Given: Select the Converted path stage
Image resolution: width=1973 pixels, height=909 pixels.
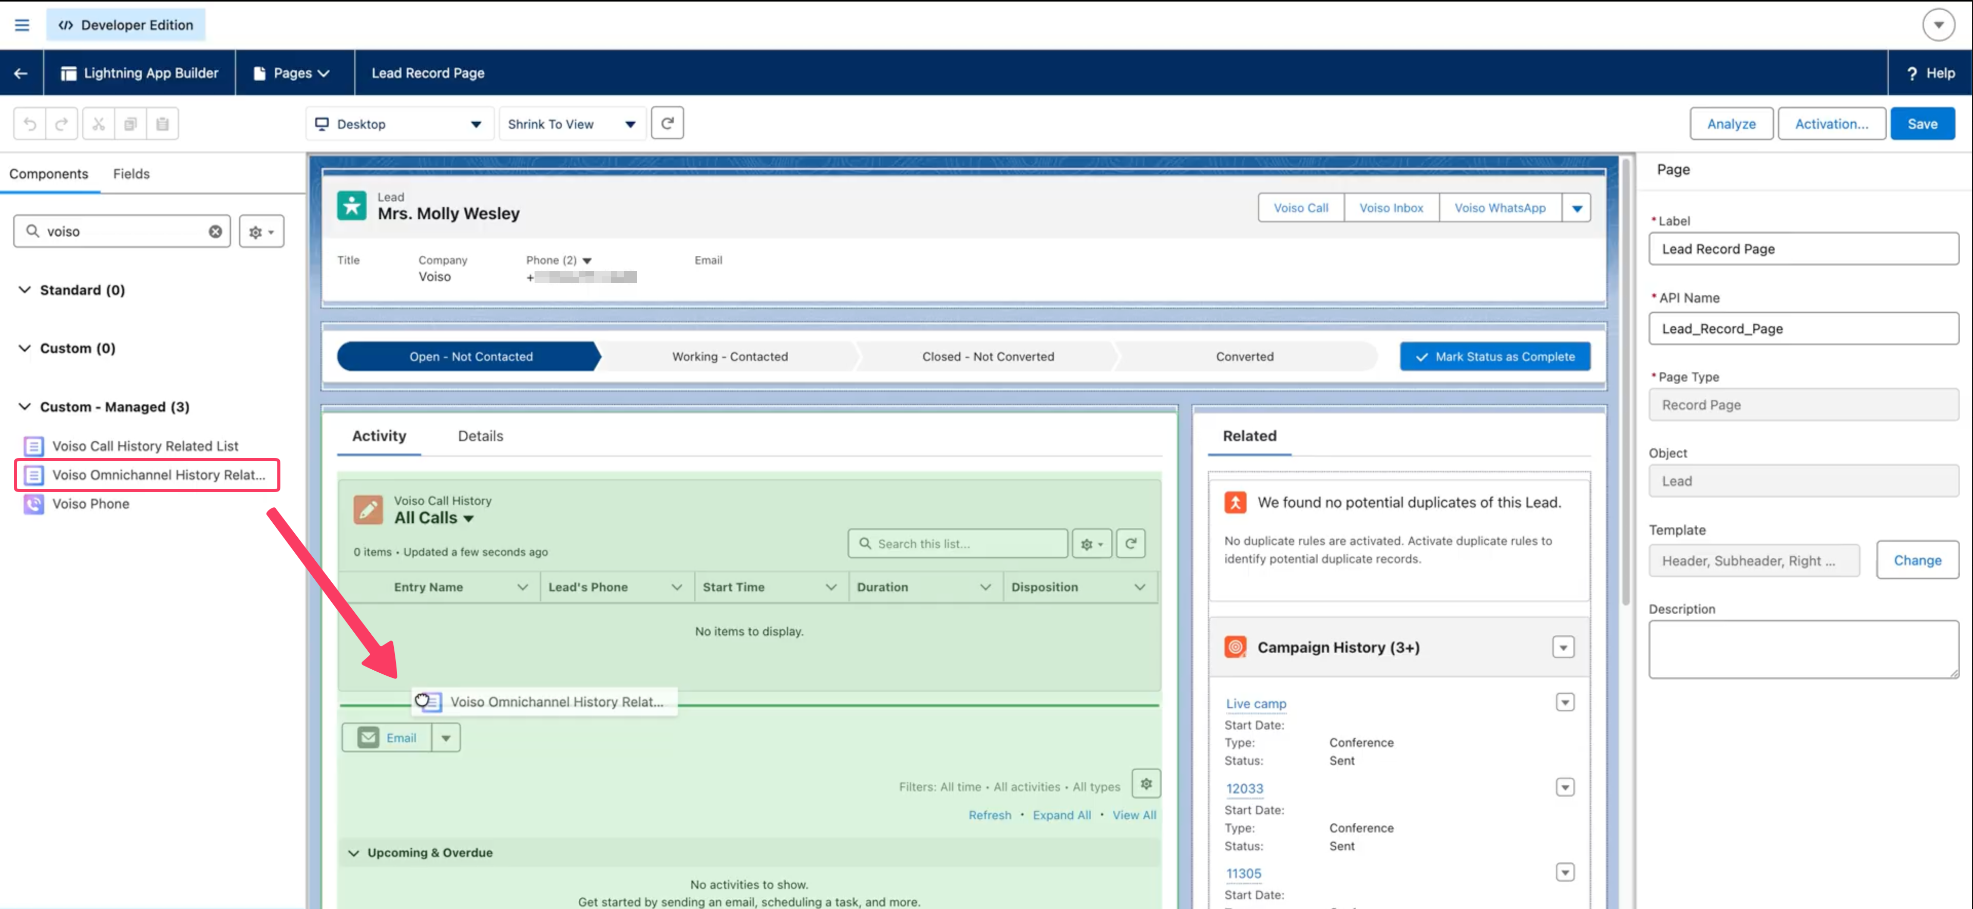Looking at the screenshot, I should pyautogui.click(x=1245, y=356).
